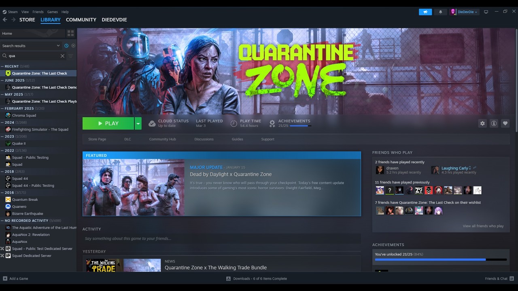Open the notifications bell
Screen dimensions: 518x291
[x=441, y=12]
